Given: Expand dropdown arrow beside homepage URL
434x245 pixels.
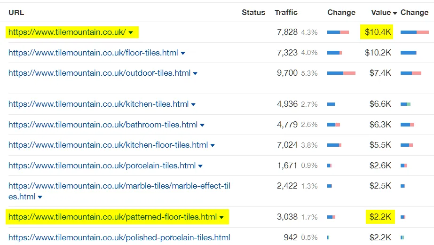Looking at the screenshot, I should [131, 32].
